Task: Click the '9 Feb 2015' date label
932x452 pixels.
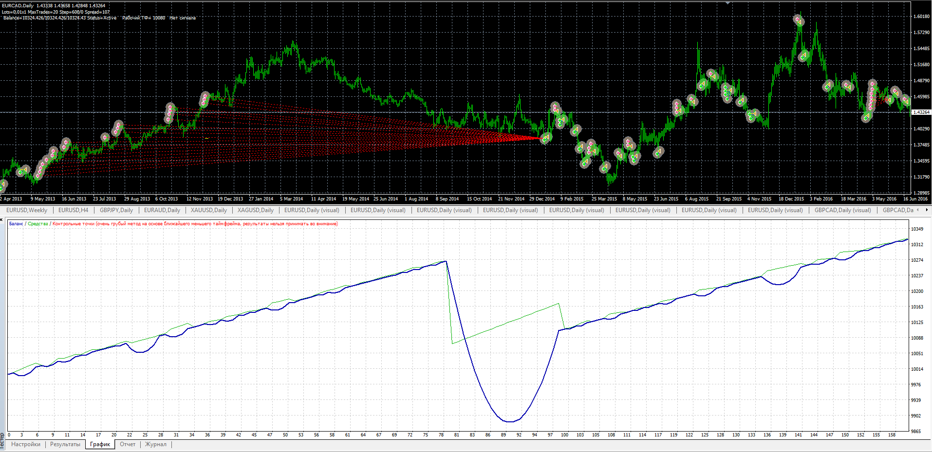Action: point(572,199)
